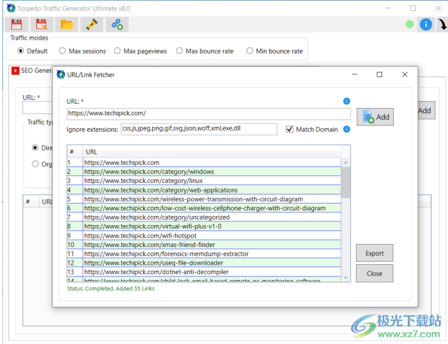Select the category/windows URL row
This screenshot has width=448, height=344.
click(204, 171)
